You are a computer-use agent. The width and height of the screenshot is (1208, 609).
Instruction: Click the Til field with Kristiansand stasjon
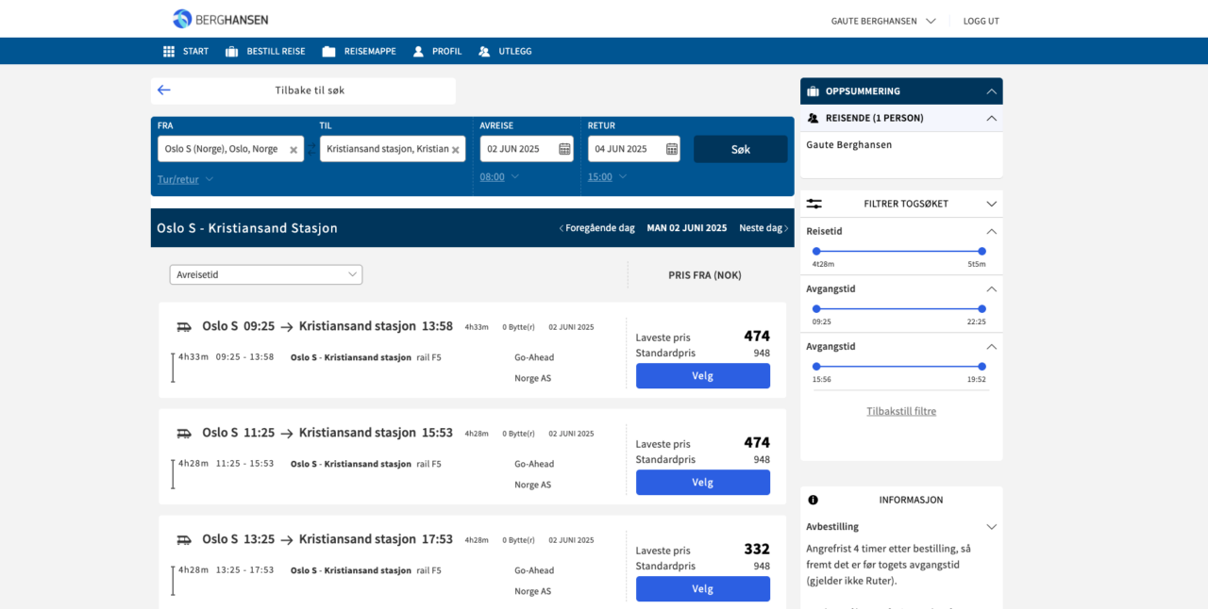(393, 149)
